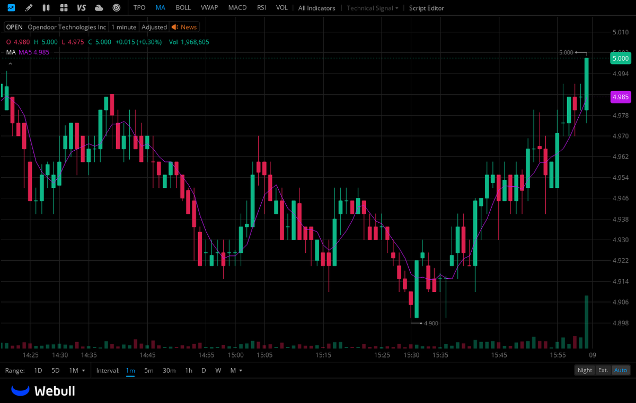Toggle the VOL indicator
Image resolution: width=636 pixels, height=403 pixels.
pyautogui.click(x=282, y=8)
